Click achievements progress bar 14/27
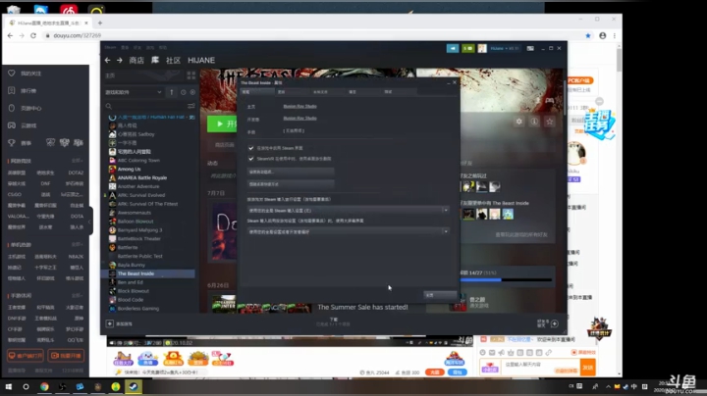The width and height of the screenshot is (707, 396). (506, 280)
